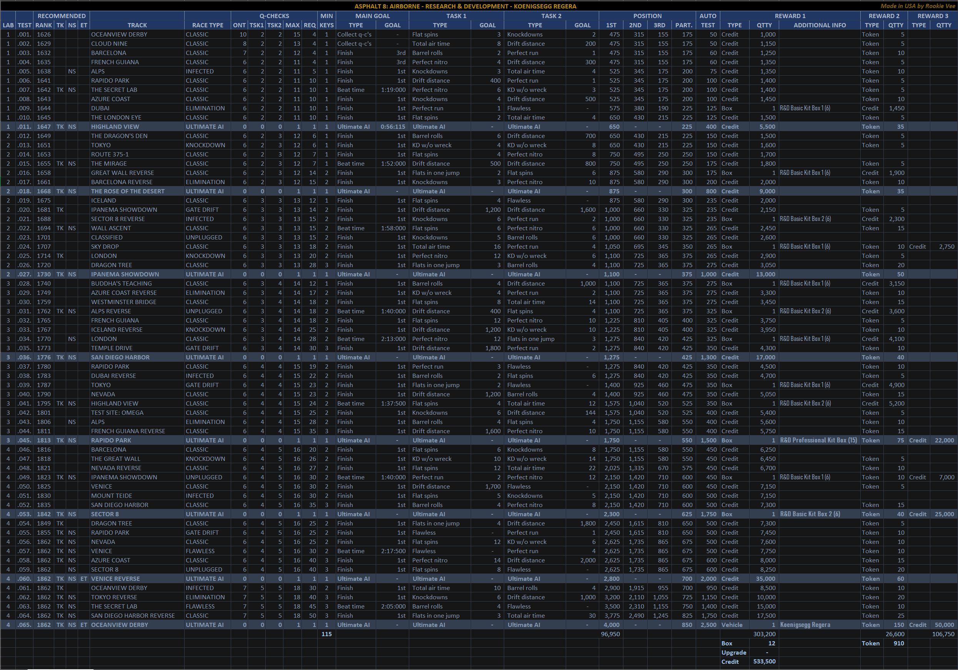Select the CLASSIFIED track cell

(x=137, y=237)
